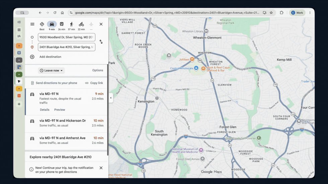Switch to the Google Maps pin tab
The height and width of the screenshot is (184, 328).
[19, 53]
